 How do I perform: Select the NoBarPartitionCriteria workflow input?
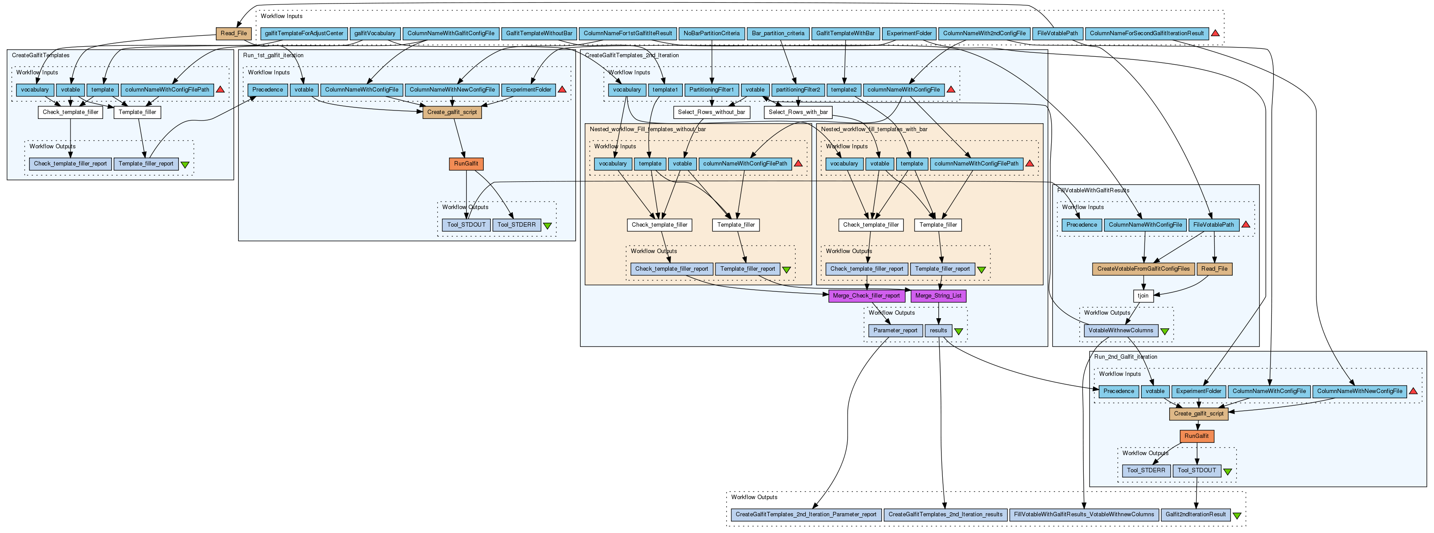tap(711, 33)
